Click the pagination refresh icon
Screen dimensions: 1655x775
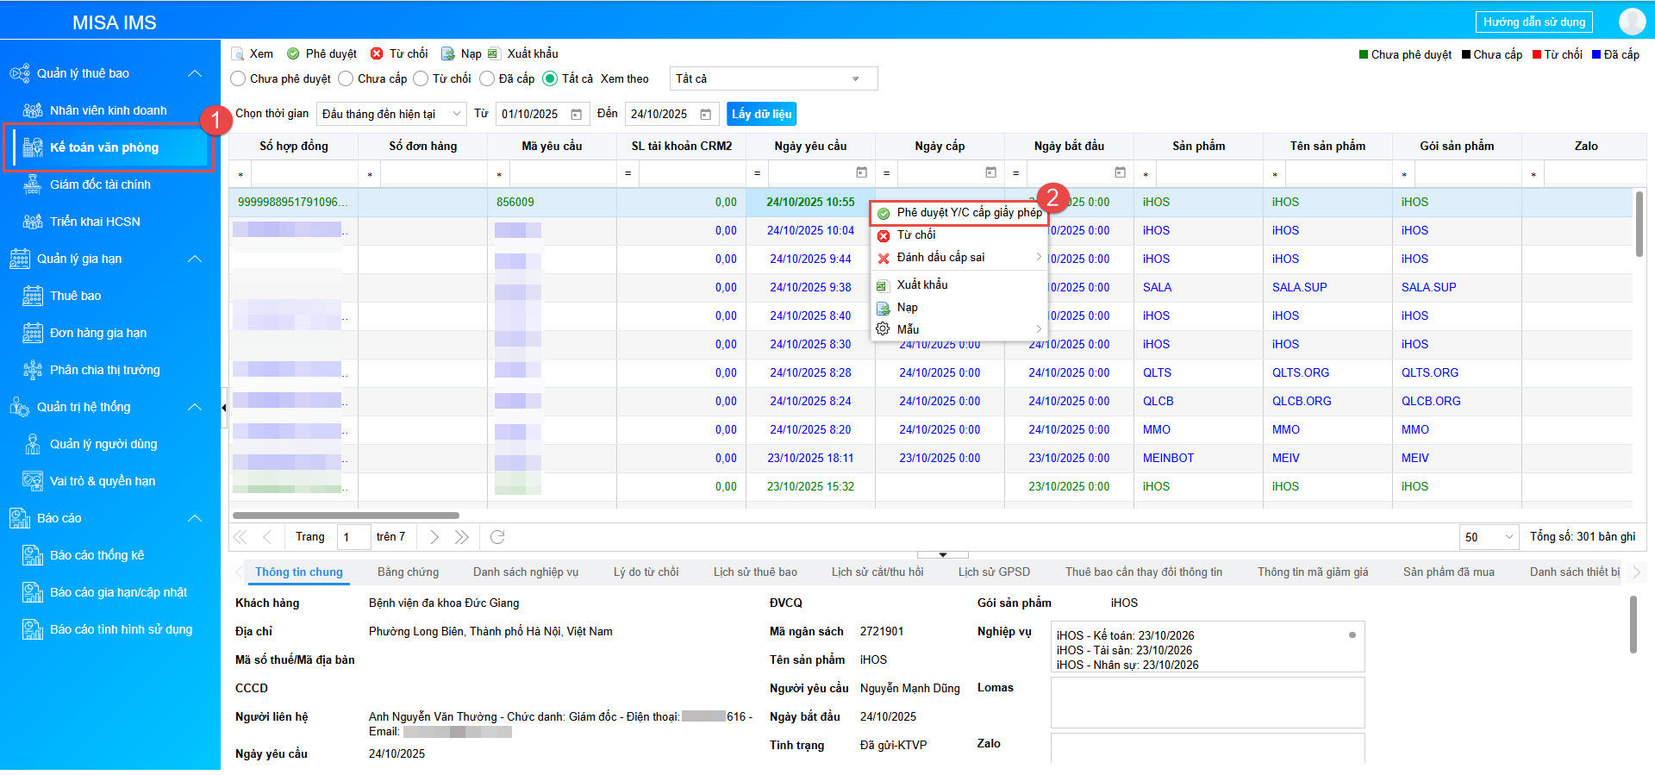pyautogui.click(x=497, y=537)
